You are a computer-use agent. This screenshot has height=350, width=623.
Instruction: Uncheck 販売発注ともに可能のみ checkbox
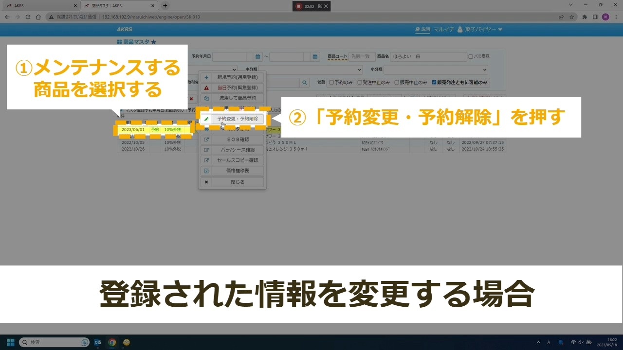coord(434,83)
